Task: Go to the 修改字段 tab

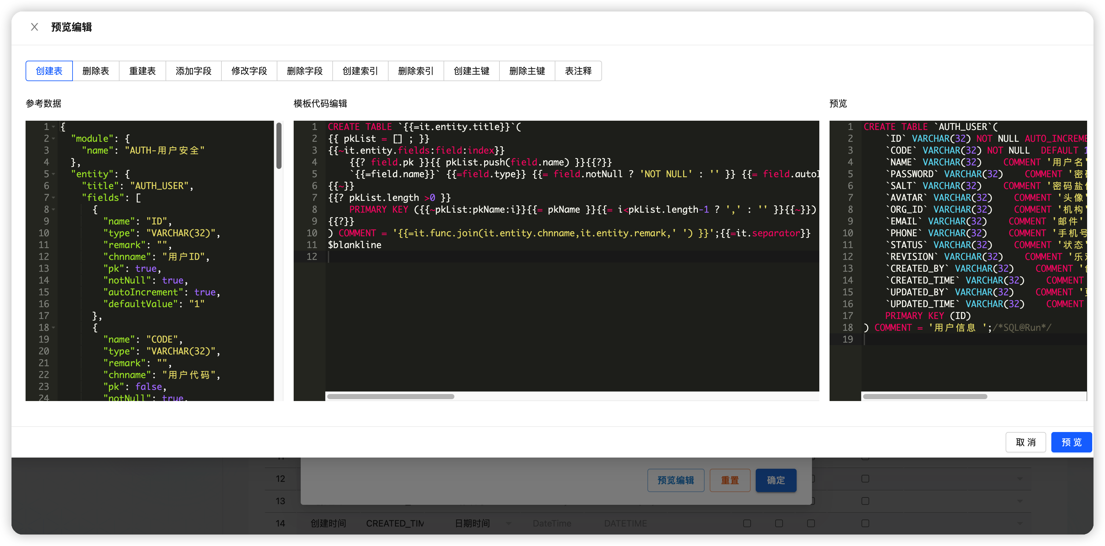Action: coord(249,71)
